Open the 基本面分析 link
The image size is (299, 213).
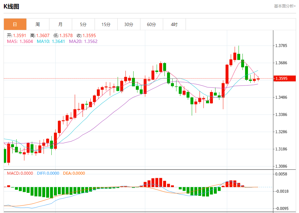(285, 6)
